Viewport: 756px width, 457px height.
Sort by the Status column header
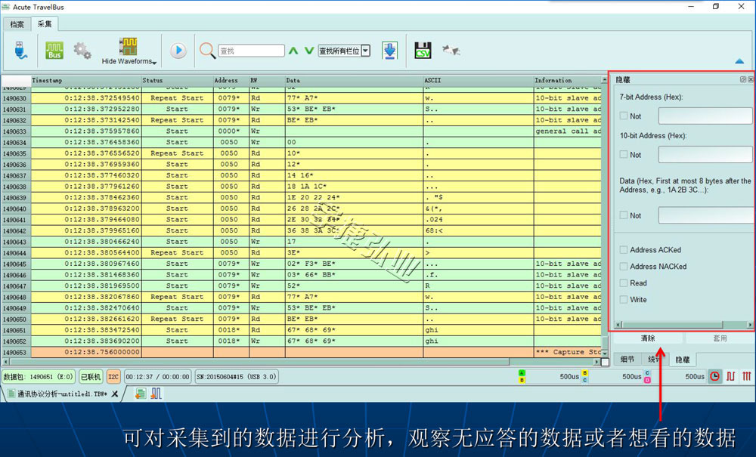pos(177,80)
